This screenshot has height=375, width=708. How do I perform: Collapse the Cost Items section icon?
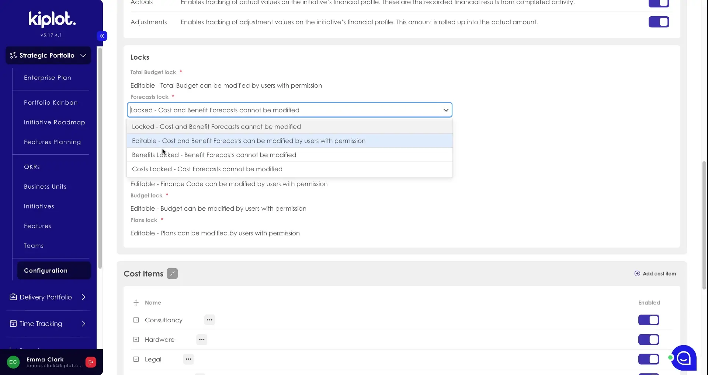click(172, 274)
